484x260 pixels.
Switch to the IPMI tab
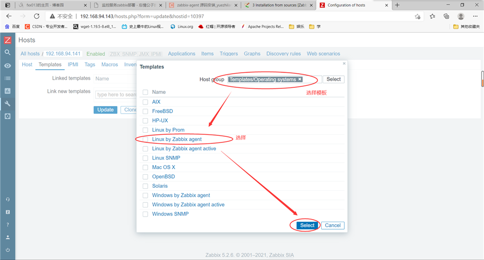click(x=73, y=64)
